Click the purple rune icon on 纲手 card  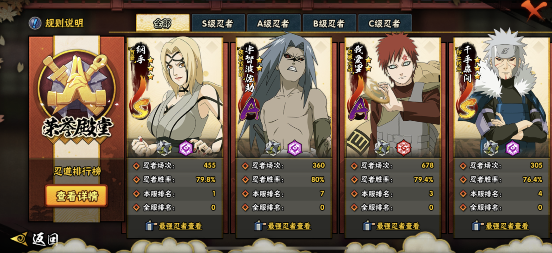pyautogui.click(x=186, y=148)
